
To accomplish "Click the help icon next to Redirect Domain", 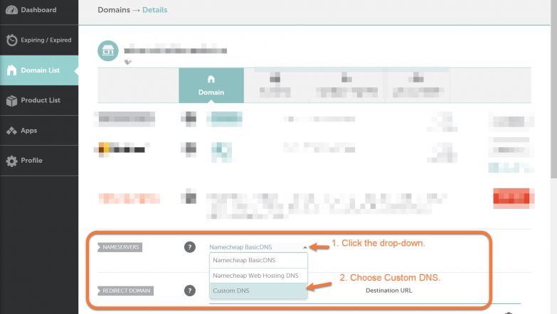I will pyautogui.click(x=190, y=291).
